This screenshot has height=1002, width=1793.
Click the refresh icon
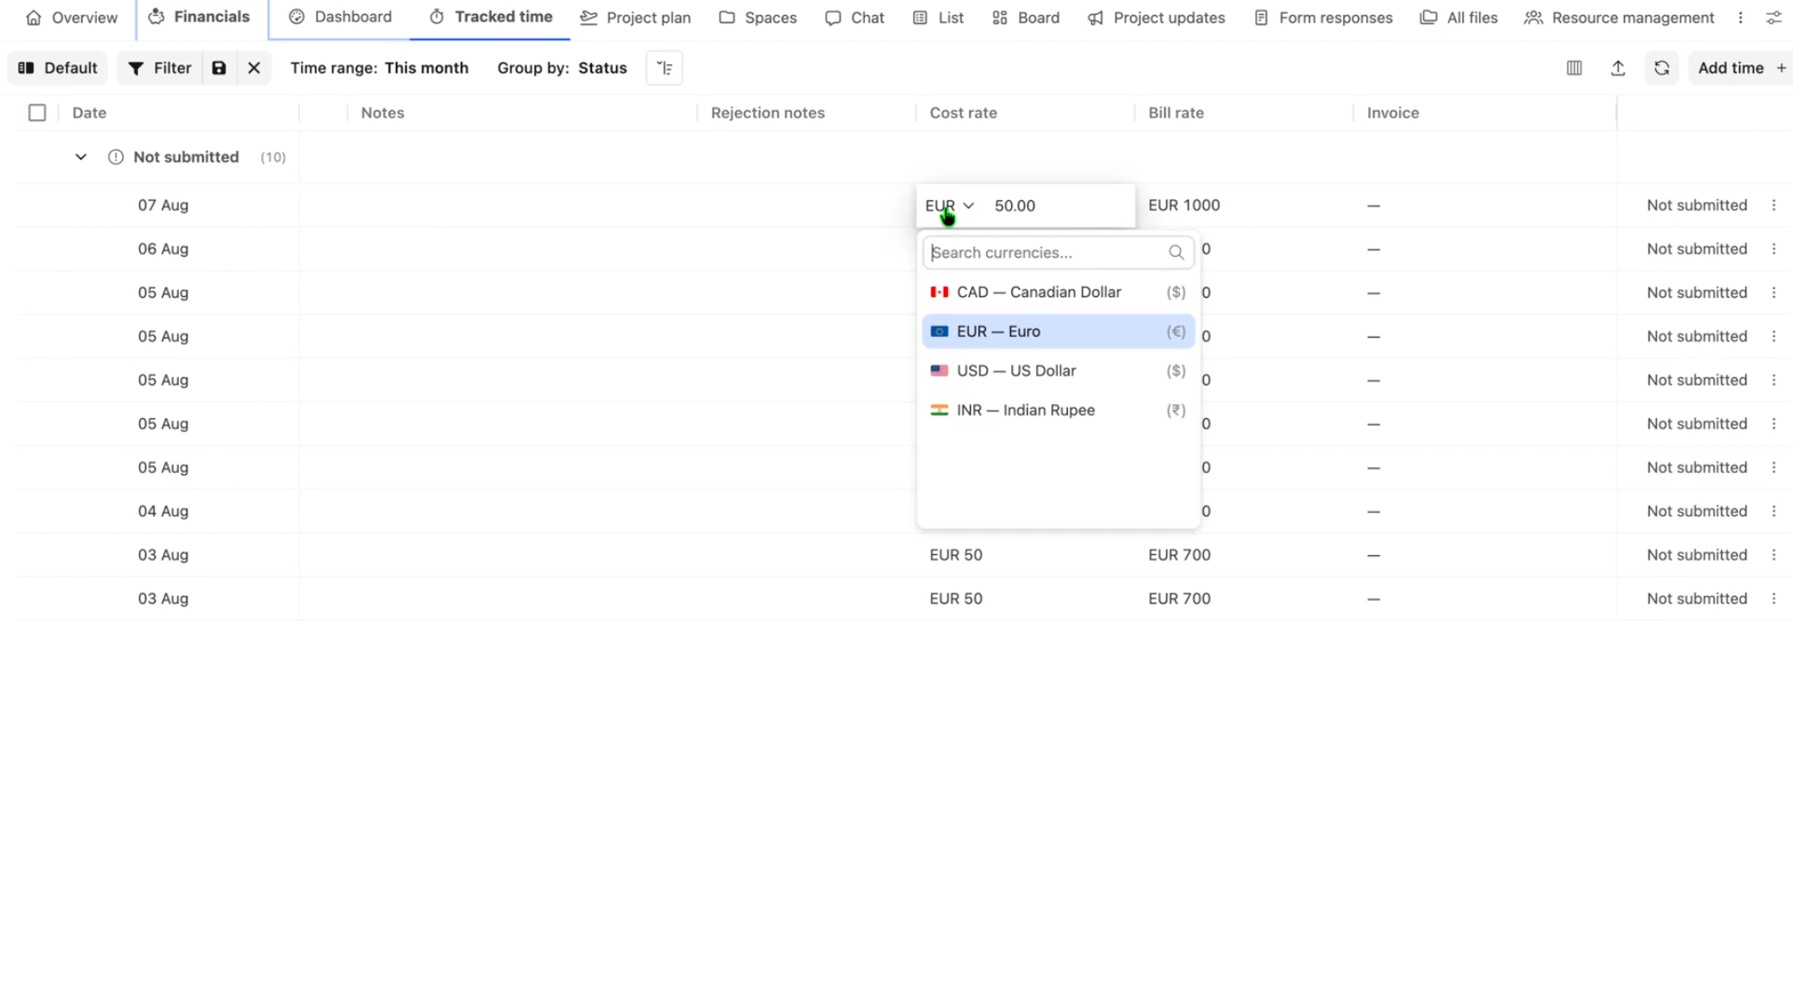(1662, 68)
